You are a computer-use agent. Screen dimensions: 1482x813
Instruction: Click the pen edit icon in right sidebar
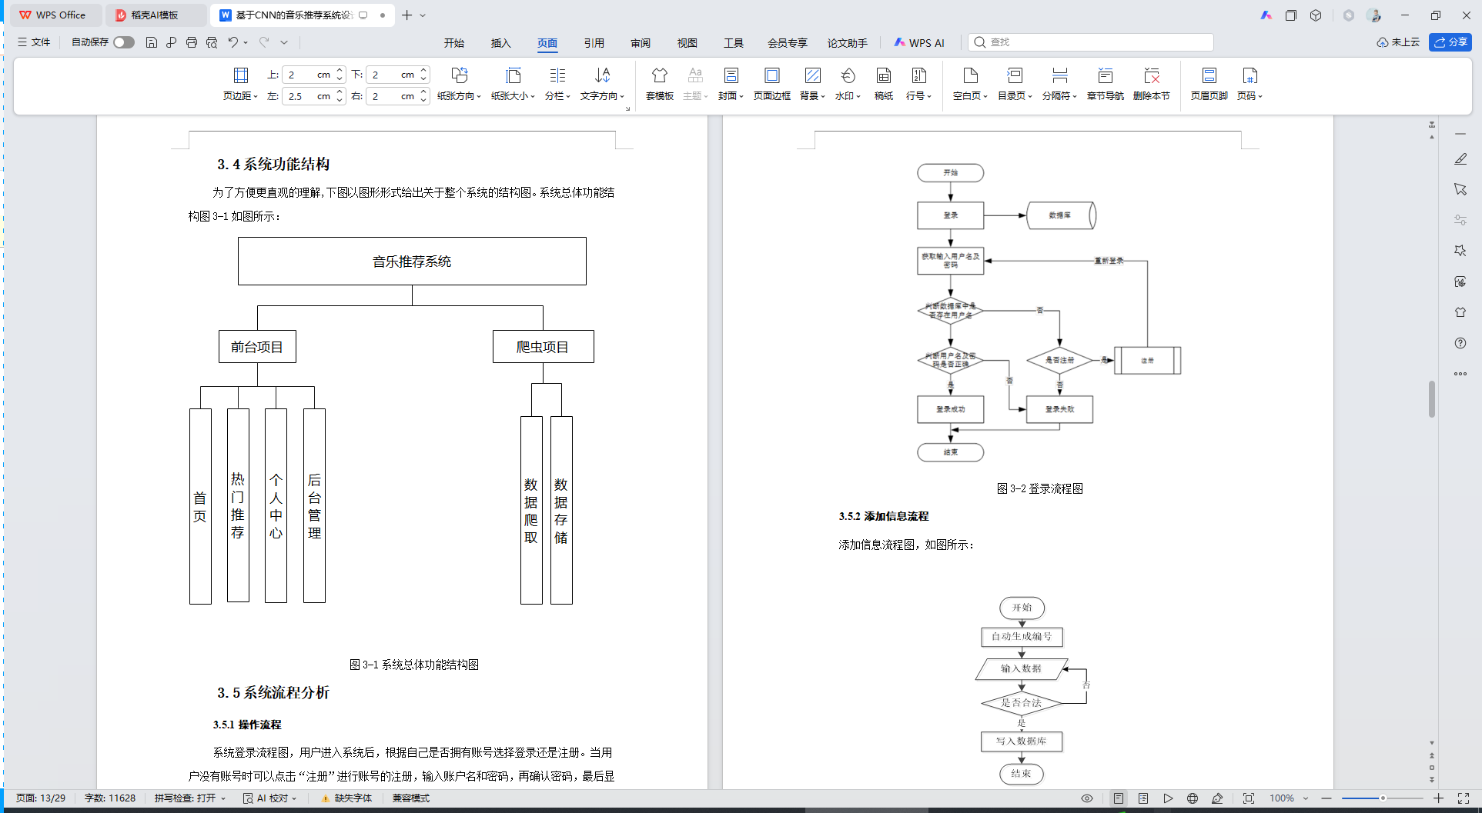tap(1460, 158)
